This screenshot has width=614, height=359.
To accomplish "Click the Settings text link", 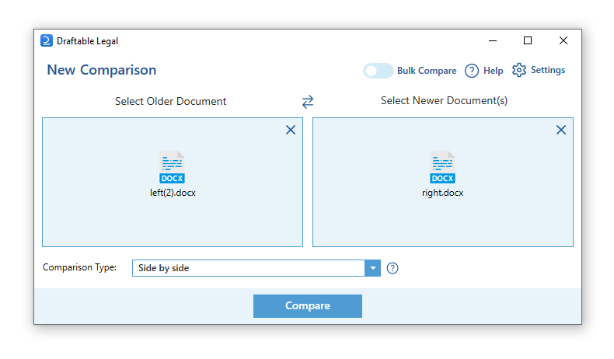I will 548,70.
